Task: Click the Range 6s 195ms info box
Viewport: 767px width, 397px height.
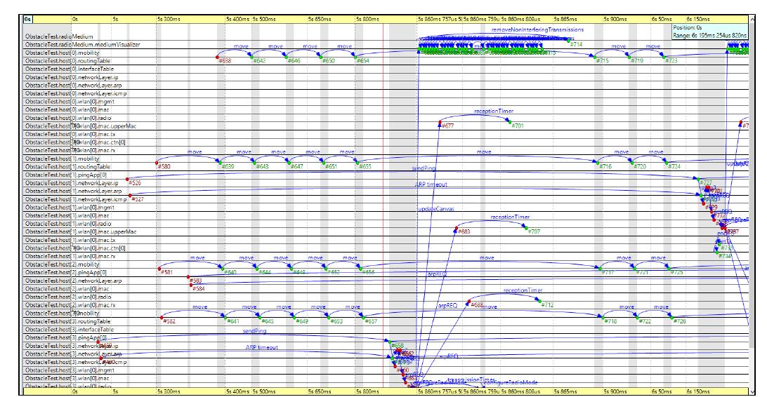Action: 710,32
